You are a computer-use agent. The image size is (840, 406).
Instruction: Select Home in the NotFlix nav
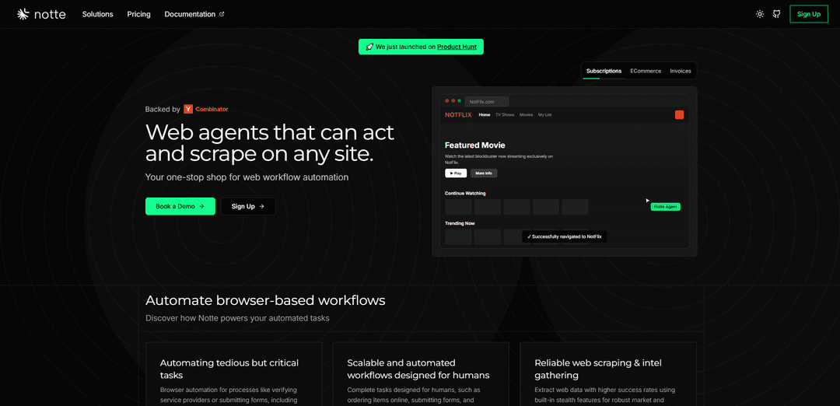(x=485, y=114)
